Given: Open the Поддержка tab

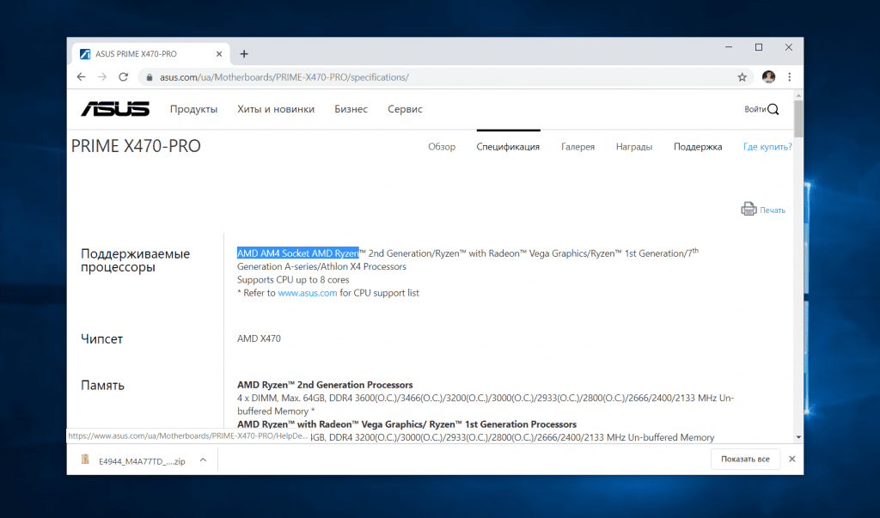Looking at the screenshot, I should point(698,147).
